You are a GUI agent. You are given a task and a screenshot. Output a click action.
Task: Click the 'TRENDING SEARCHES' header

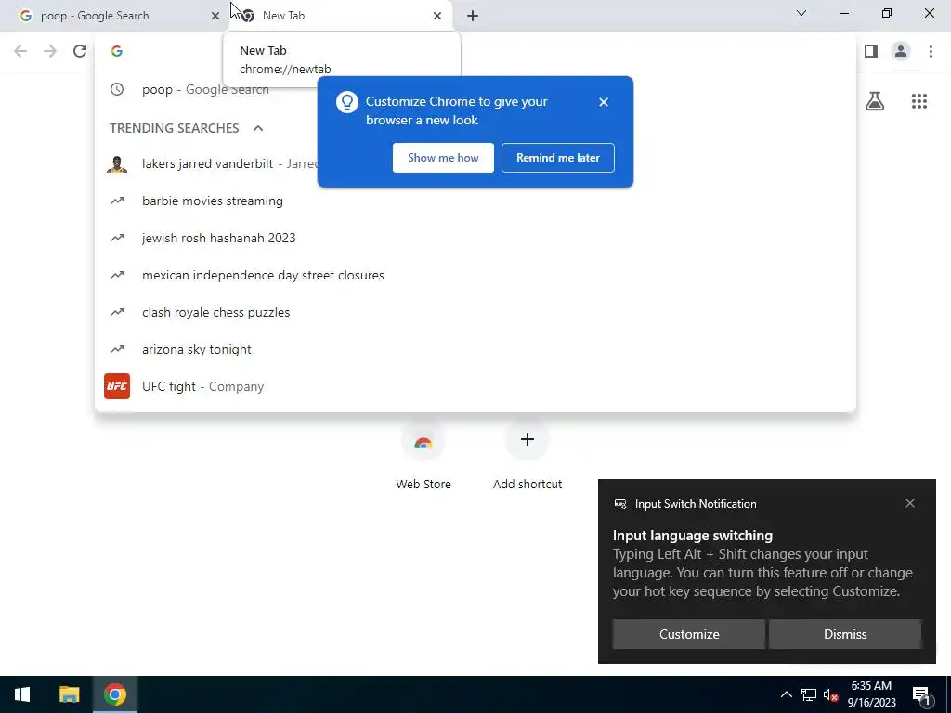(x=175, y=128)
